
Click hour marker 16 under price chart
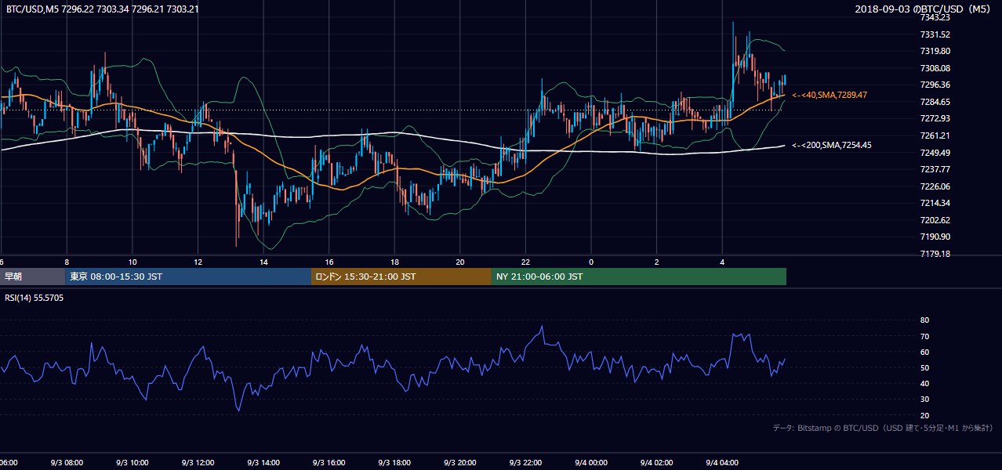[x=329, y=262]
